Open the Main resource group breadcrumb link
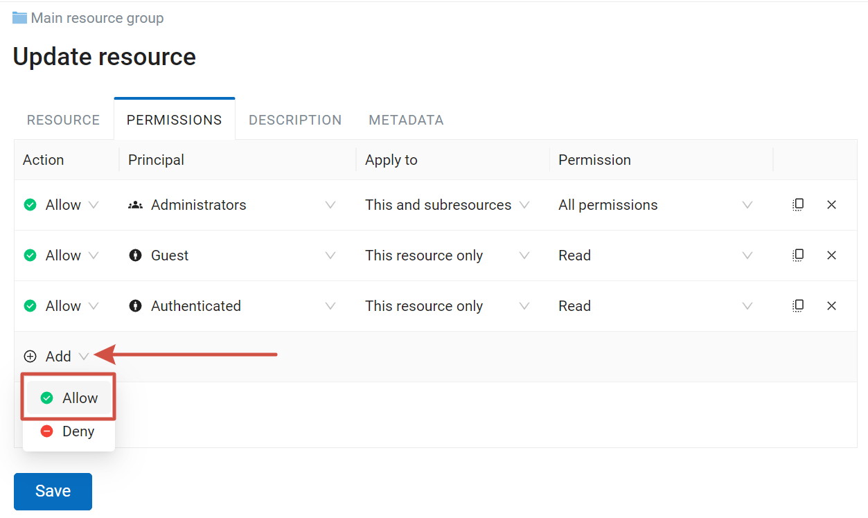 pyautogui.click(x=98, y=18)
